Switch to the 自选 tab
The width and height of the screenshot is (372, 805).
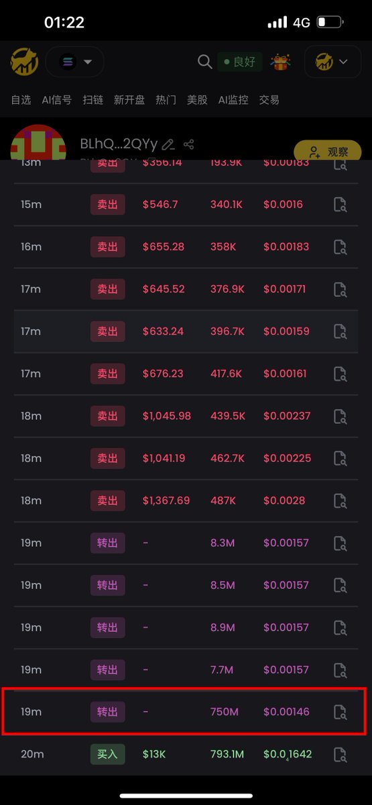[21, 100]
